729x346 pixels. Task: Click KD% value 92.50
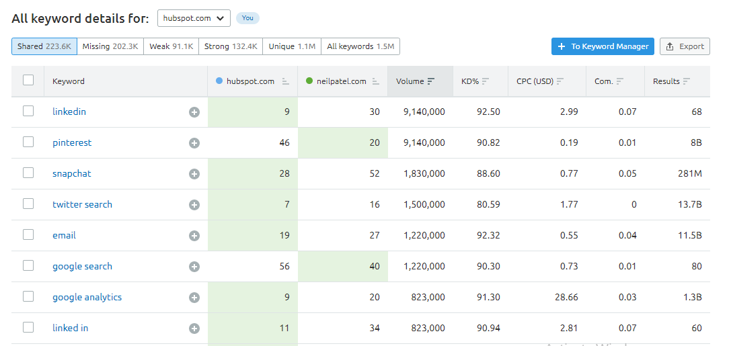pos(489,112)
